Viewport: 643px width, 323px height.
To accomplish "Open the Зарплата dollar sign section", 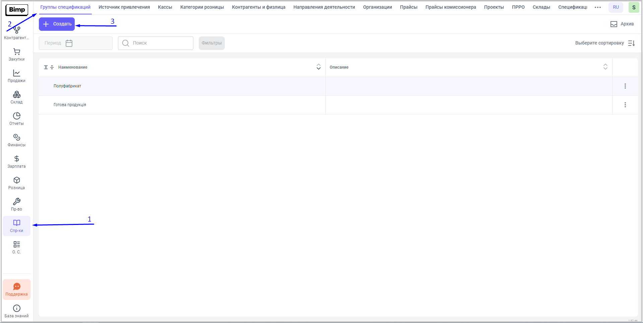I will [x=16, y=162].
